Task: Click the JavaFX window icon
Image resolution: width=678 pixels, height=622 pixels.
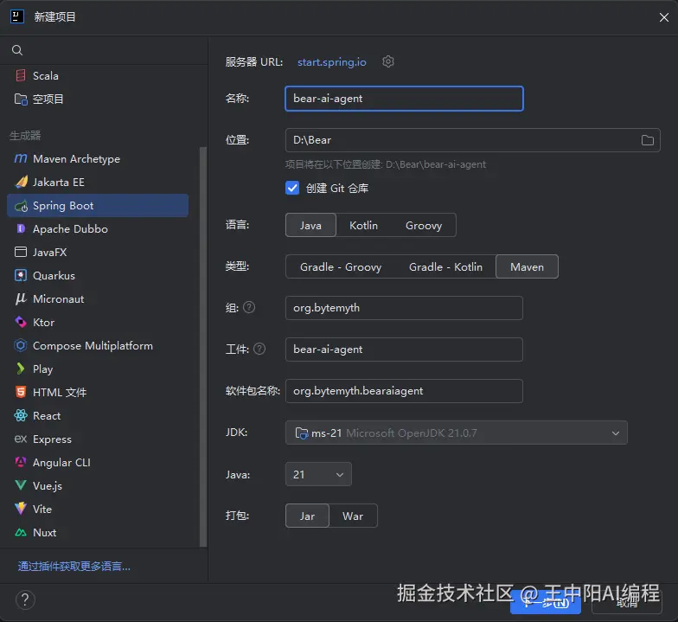Action: pyautogui.click(x=21, y=253)
